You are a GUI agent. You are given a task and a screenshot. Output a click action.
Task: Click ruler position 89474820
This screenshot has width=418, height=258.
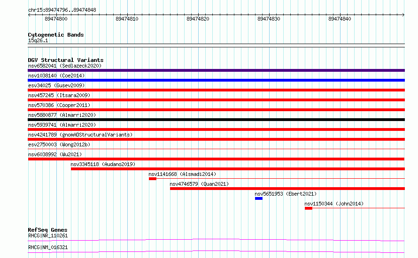198,19
